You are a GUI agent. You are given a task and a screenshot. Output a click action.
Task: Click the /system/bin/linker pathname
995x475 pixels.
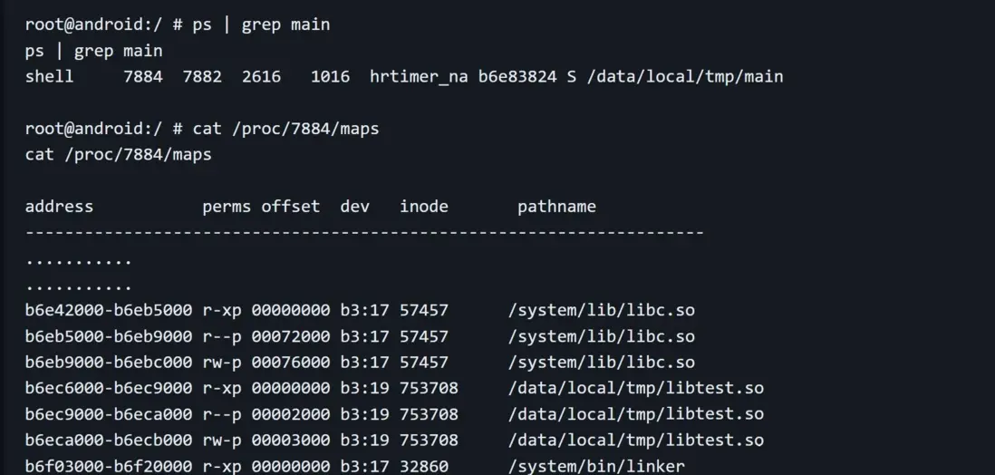[596, 467]
